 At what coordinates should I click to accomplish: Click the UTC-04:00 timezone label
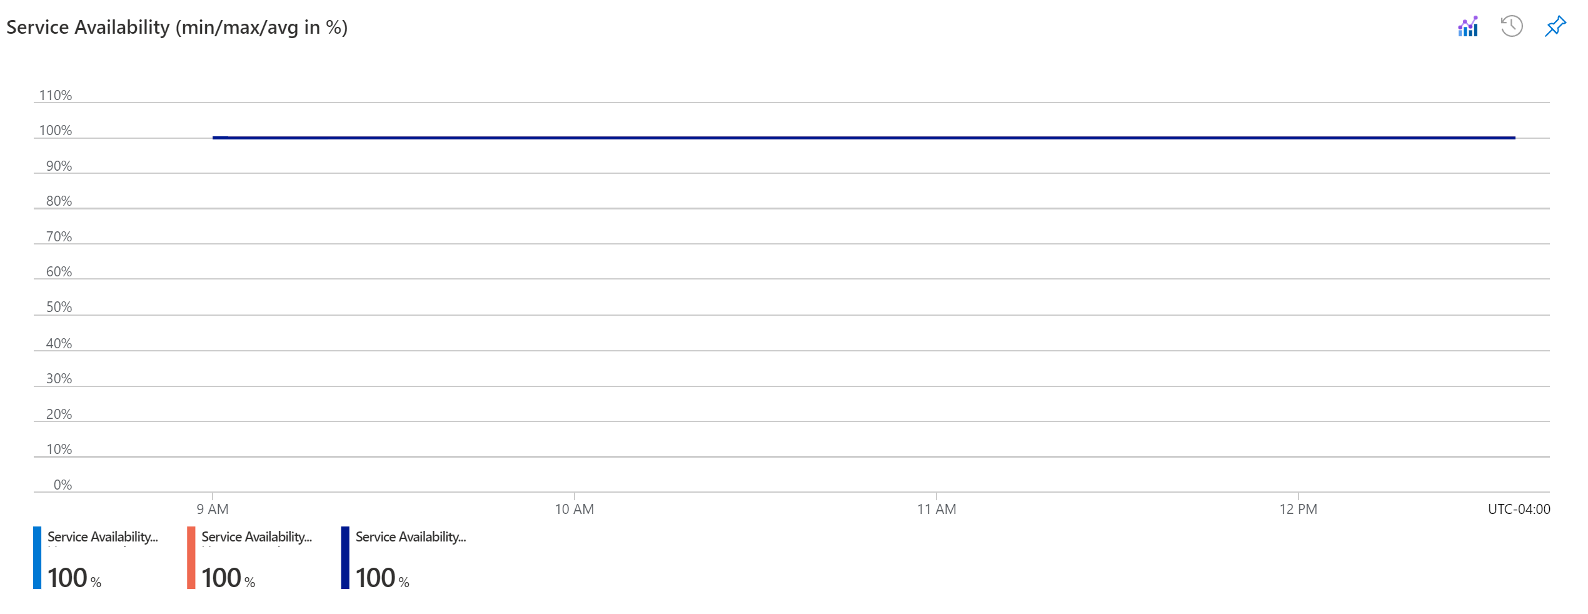(1519, 509)
